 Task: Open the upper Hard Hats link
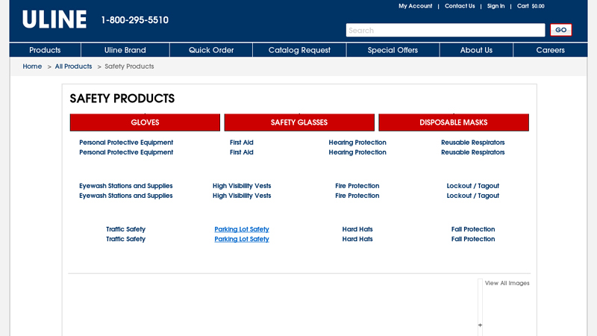[x=357, y=229]
